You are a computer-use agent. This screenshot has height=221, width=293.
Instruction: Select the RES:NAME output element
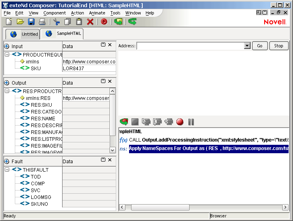point(43,119)
